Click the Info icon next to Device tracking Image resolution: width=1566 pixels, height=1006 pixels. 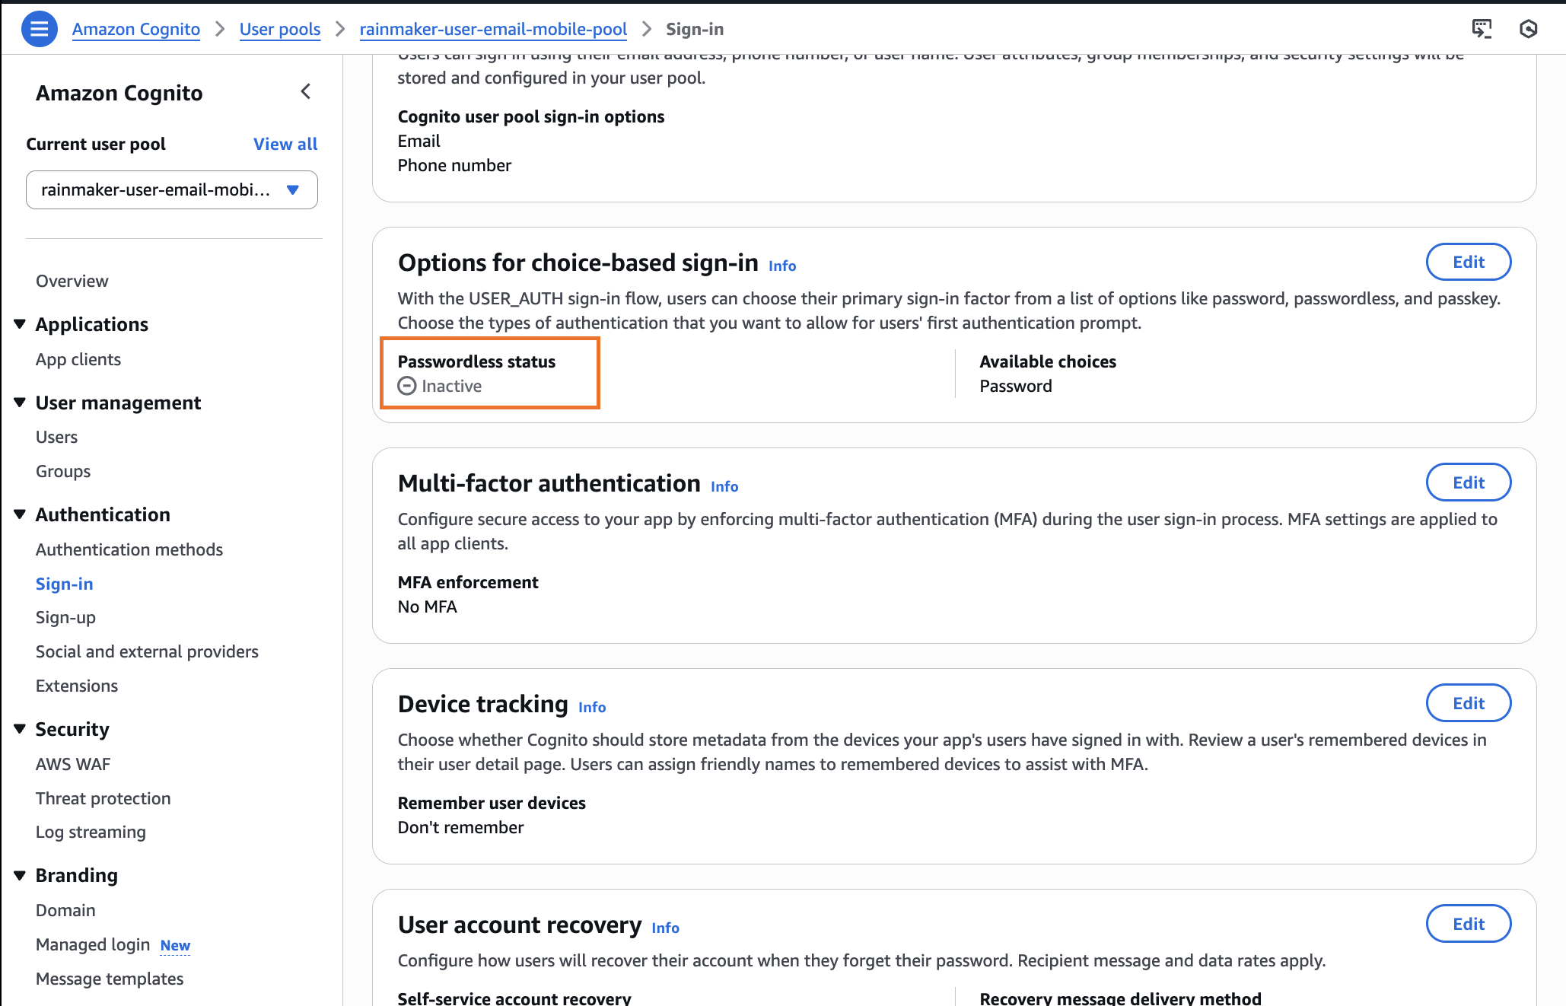pyautogui.click(x=592, y=707)
